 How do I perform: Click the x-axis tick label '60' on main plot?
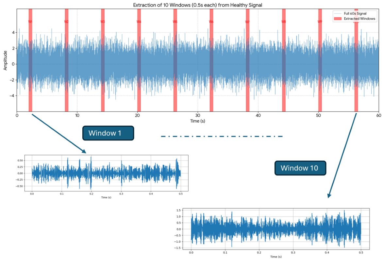coord(379,115)
